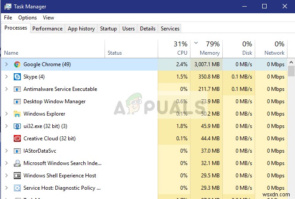Image resolution: width=295 pixels, height=199 pixels.
Task: Click the Task Manager title bar icon
Action: point(8,7)
